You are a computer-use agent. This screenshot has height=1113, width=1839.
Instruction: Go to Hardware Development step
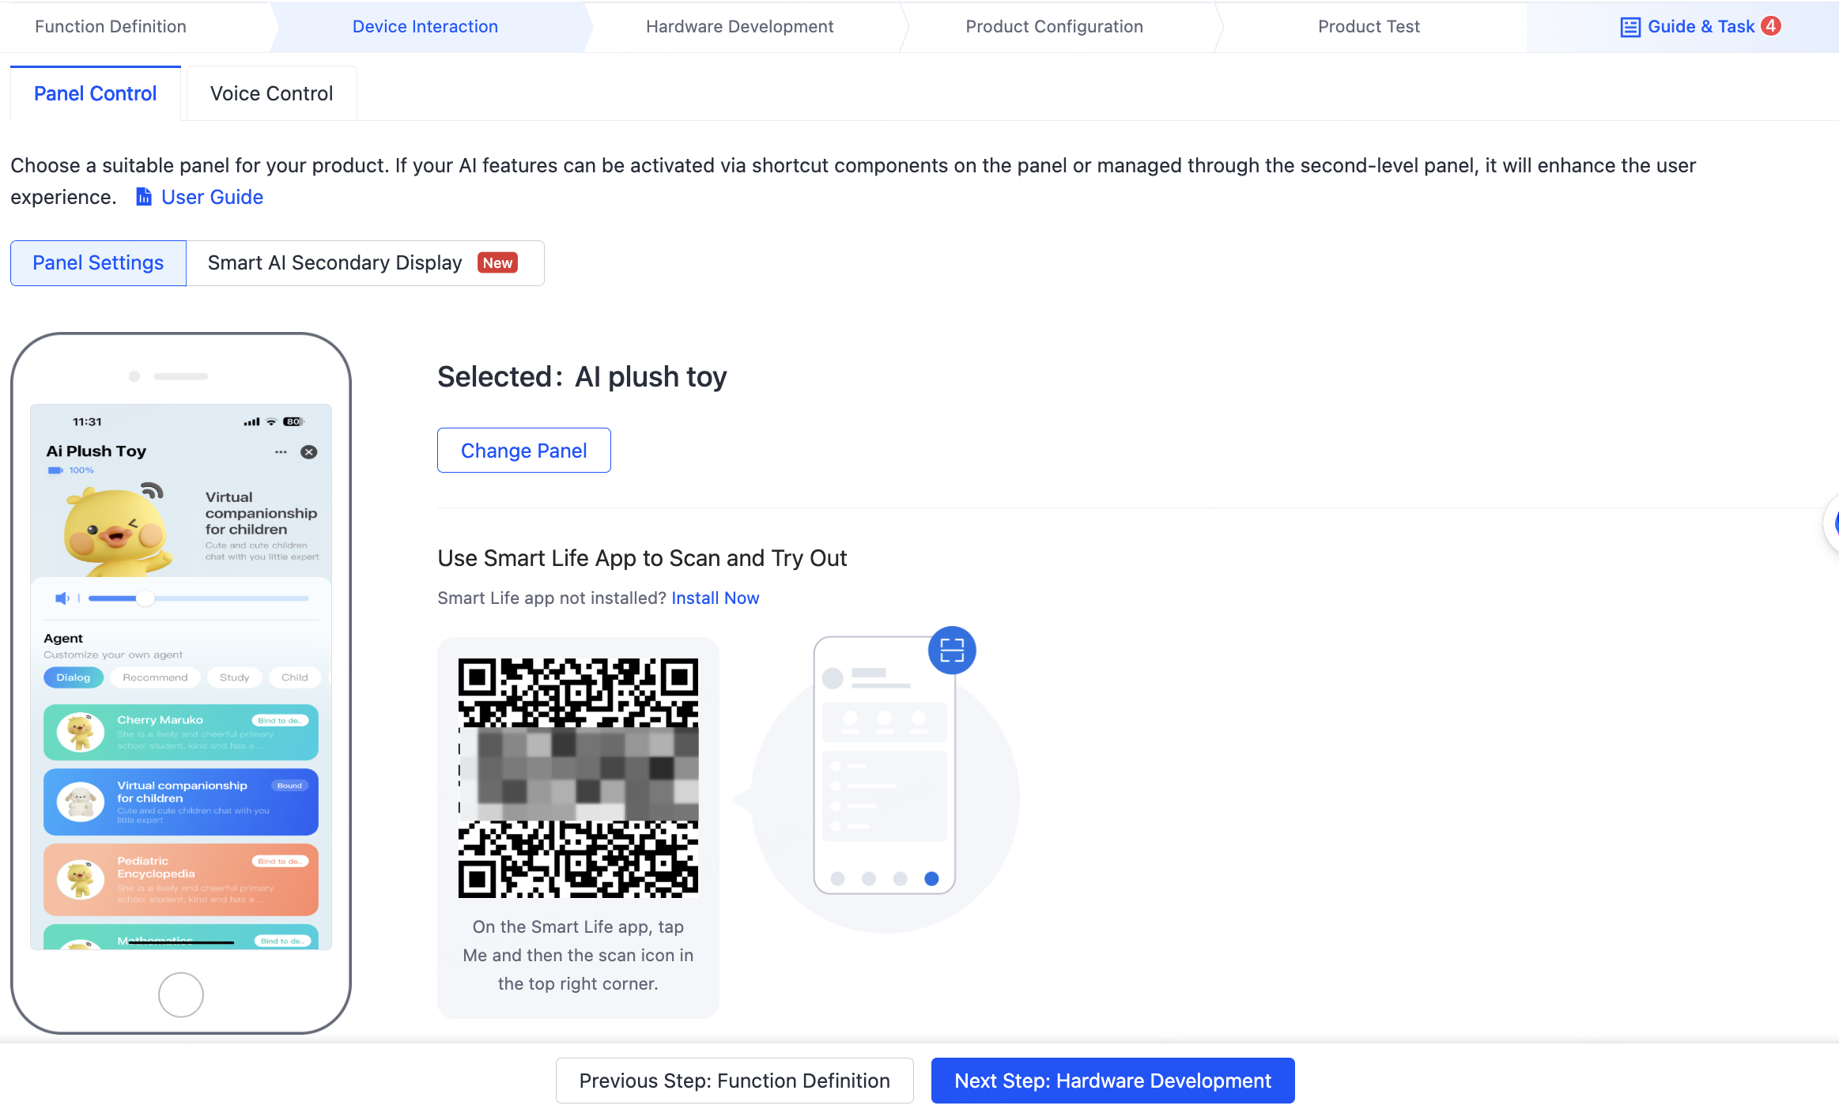[739, 27]
